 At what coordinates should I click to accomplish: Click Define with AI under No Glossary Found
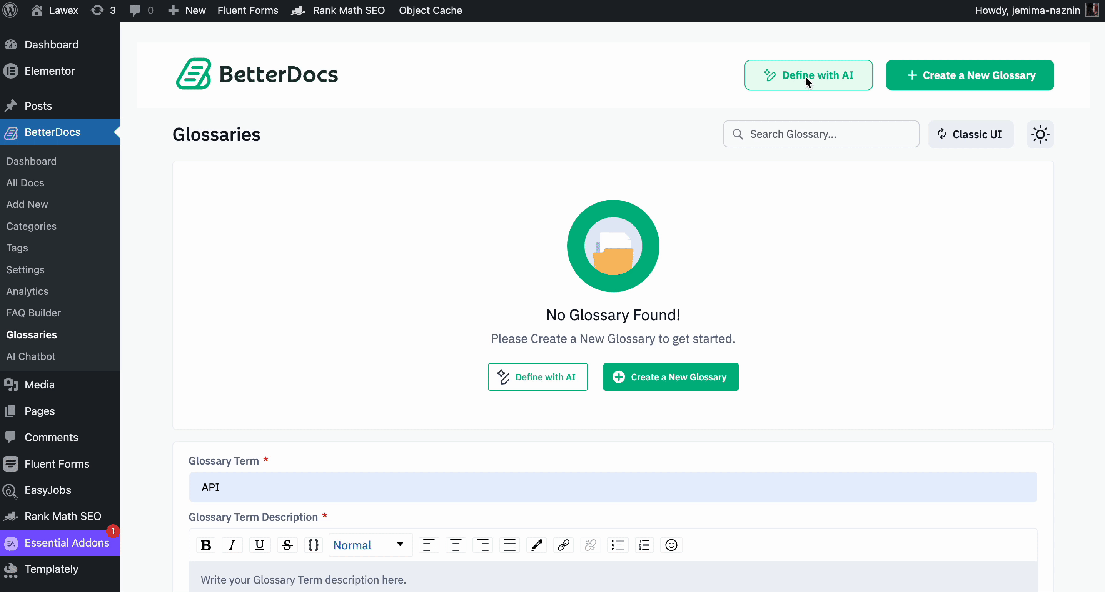coord(537,377)
